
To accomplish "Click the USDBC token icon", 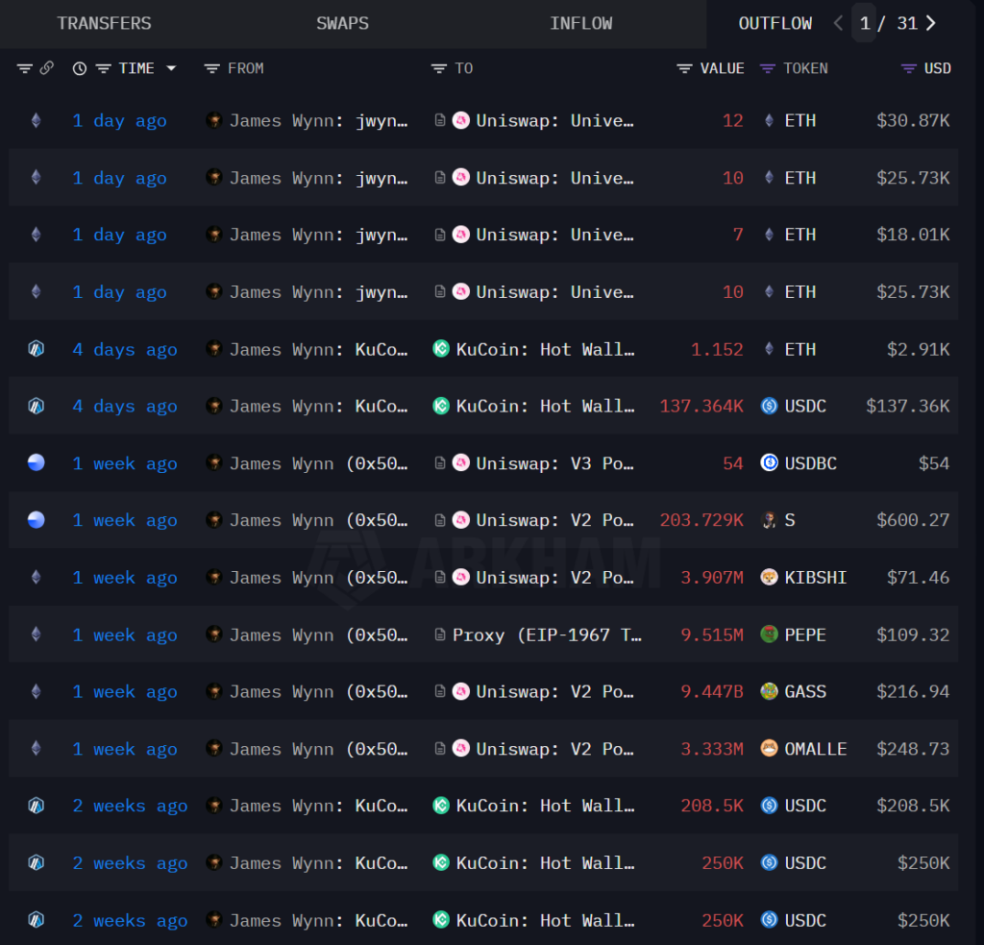I will click(770, 462).
